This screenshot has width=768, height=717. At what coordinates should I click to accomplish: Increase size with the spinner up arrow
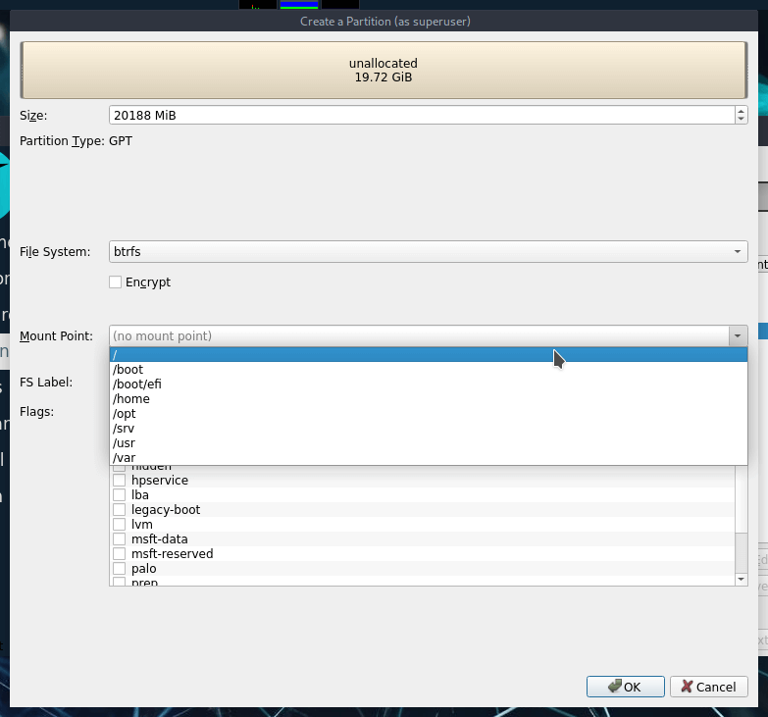pos(741,112)
